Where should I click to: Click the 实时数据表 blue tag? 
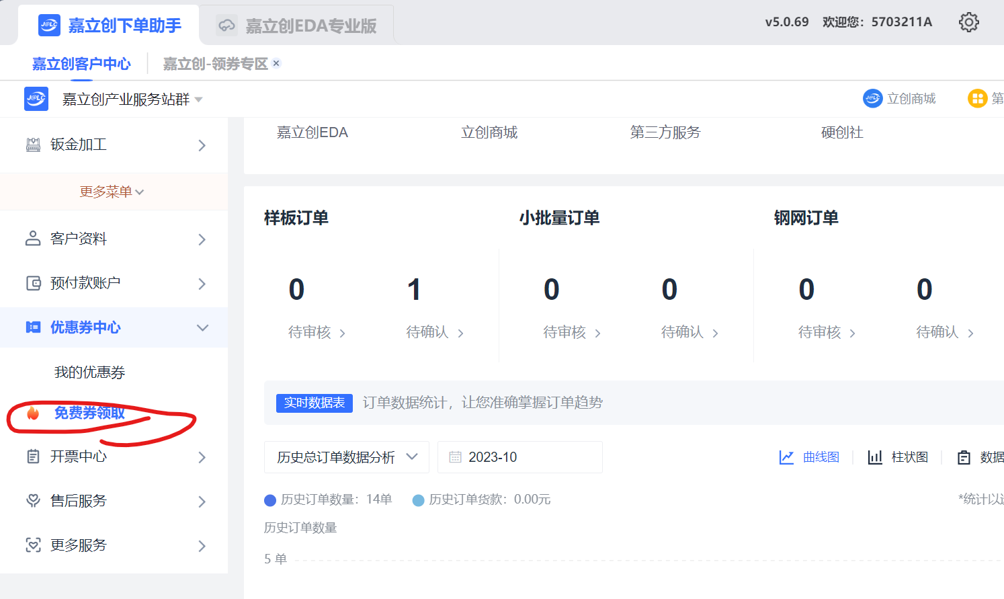pos(315,403)
